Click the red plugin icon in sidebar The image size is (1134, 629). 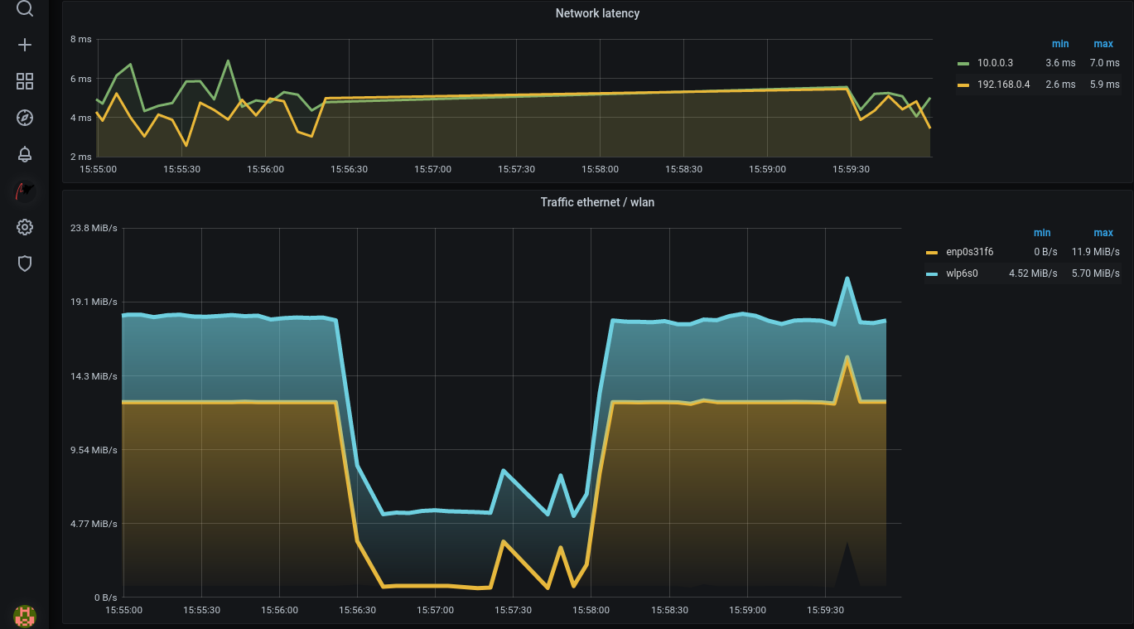[x=25, y=191]
